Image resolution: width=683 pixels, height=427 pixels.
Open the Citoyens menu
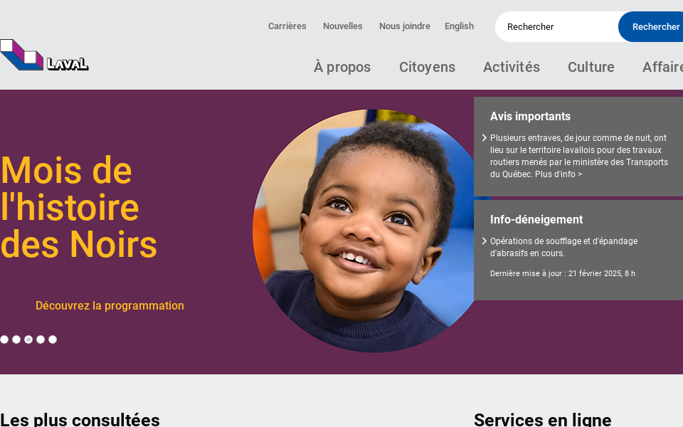point(427,67)
